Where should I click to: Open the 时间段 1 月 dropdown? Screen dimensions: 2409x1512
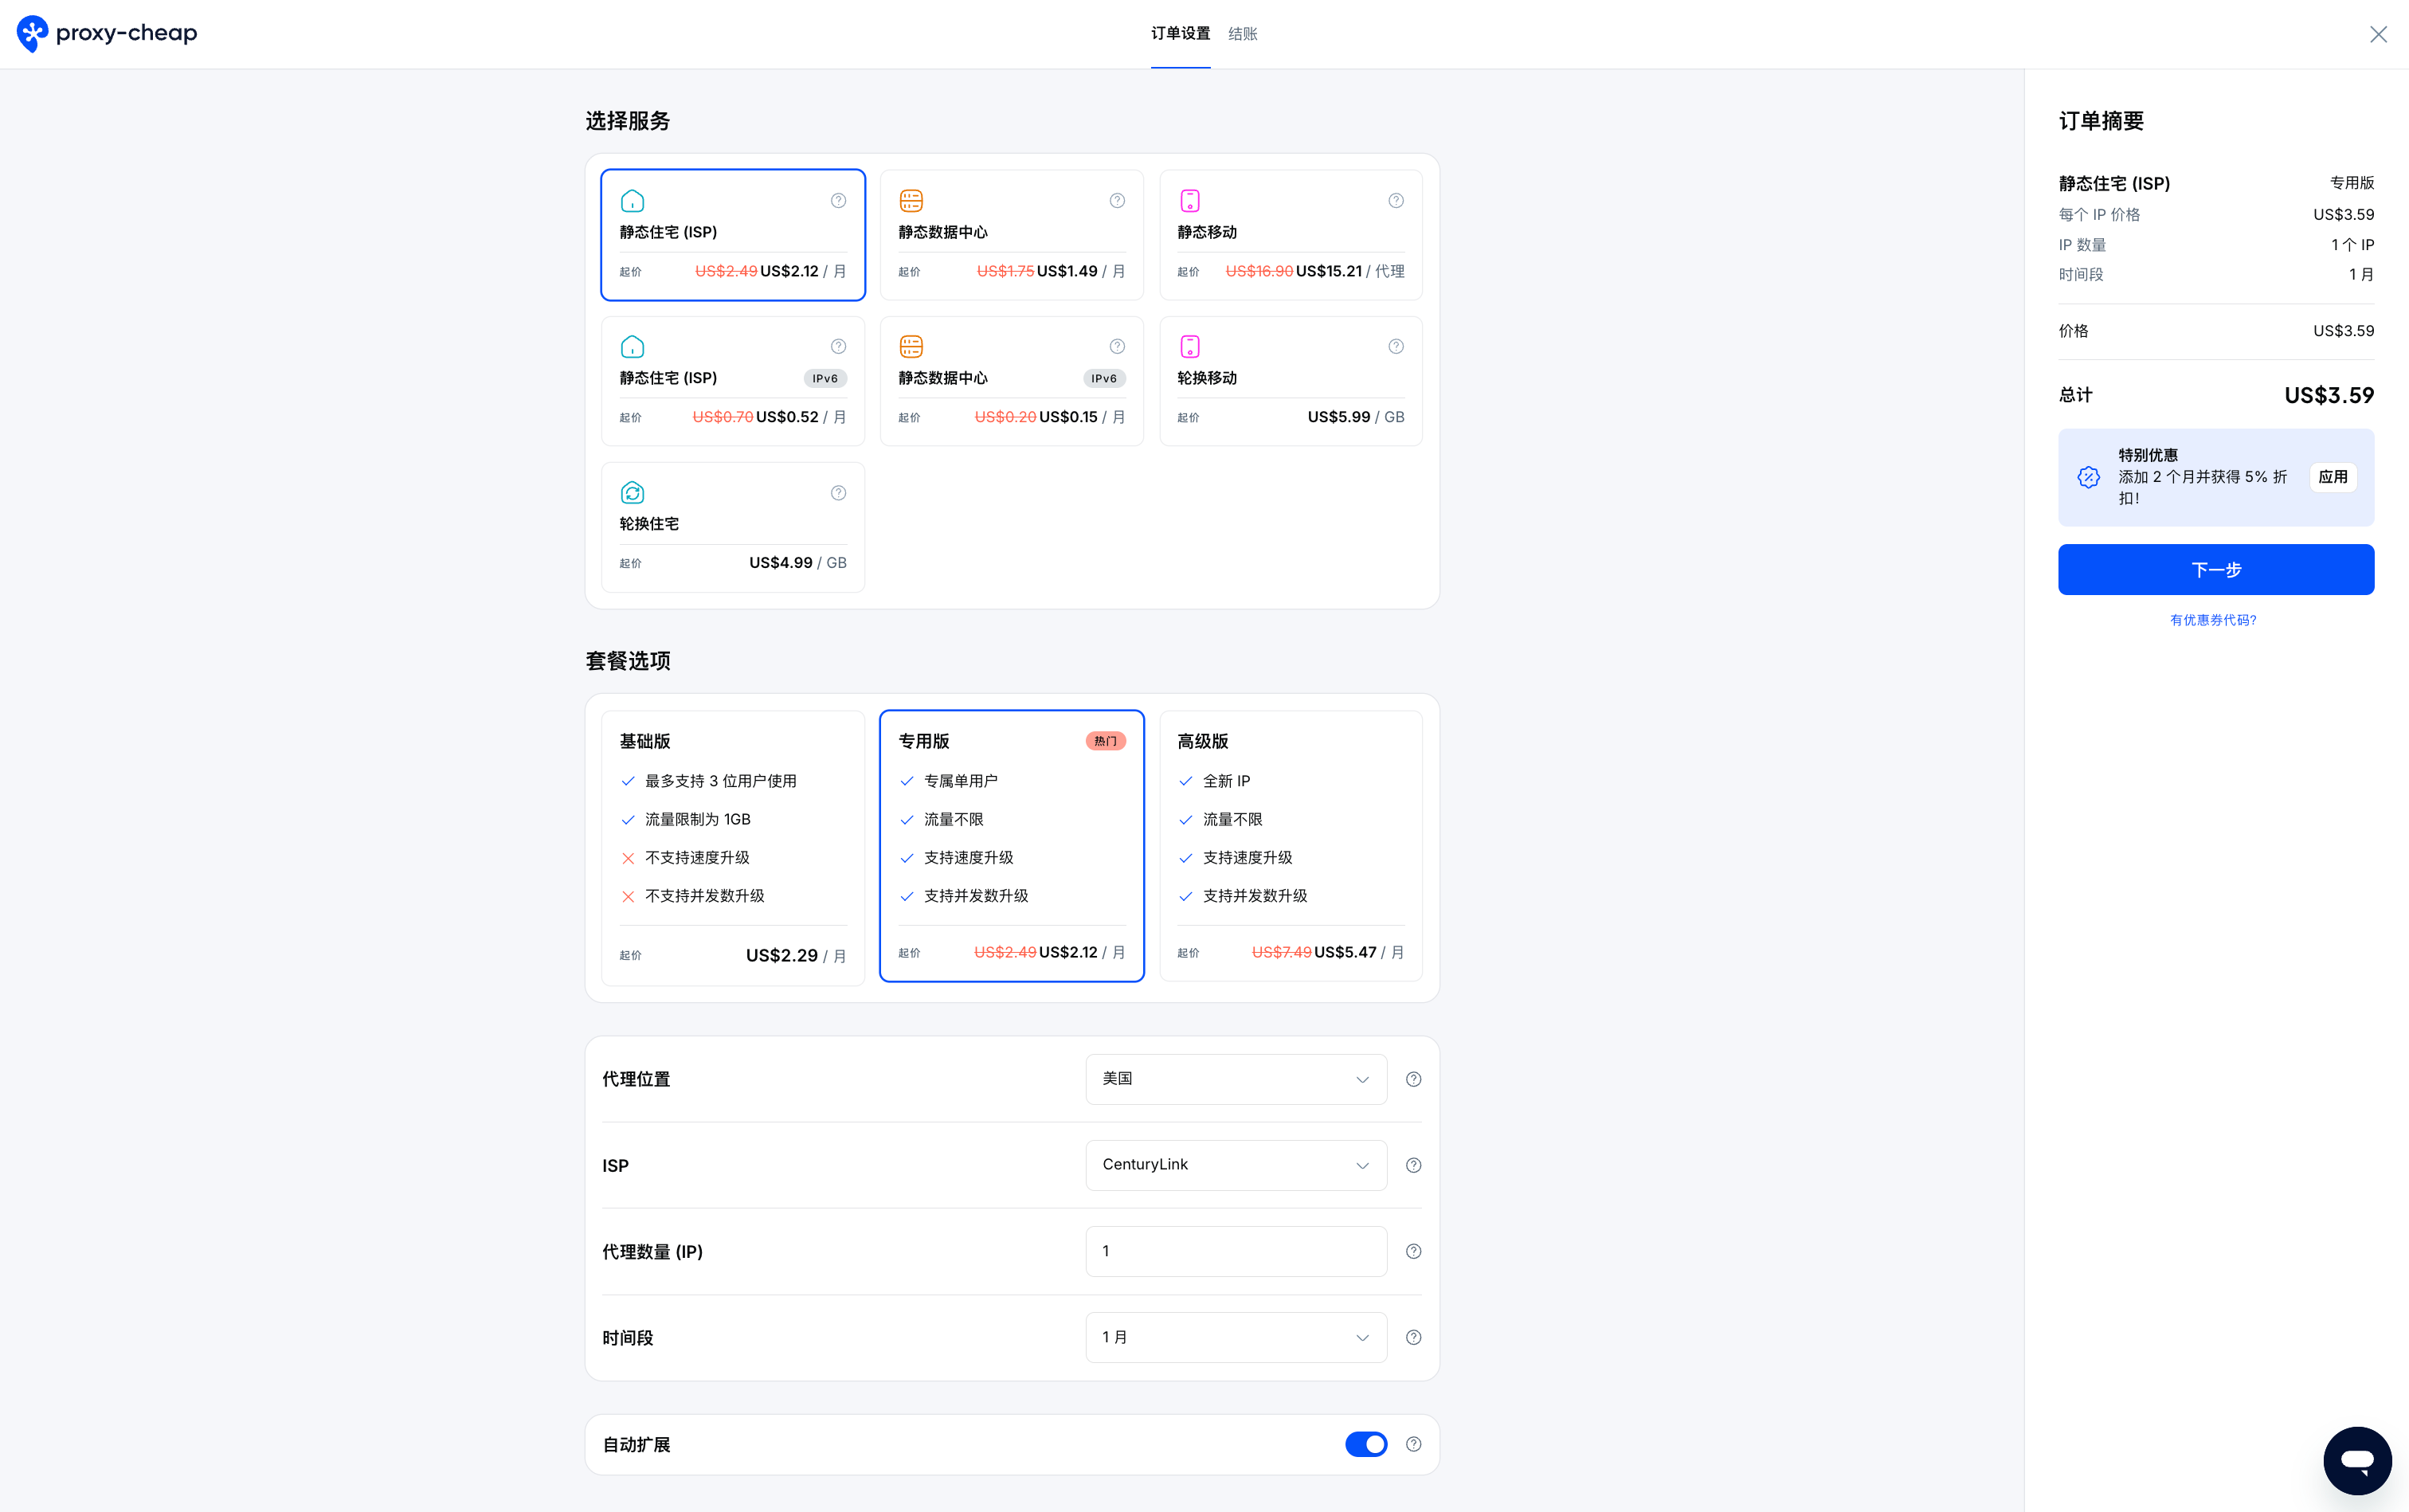(x=1235, y=1337)
